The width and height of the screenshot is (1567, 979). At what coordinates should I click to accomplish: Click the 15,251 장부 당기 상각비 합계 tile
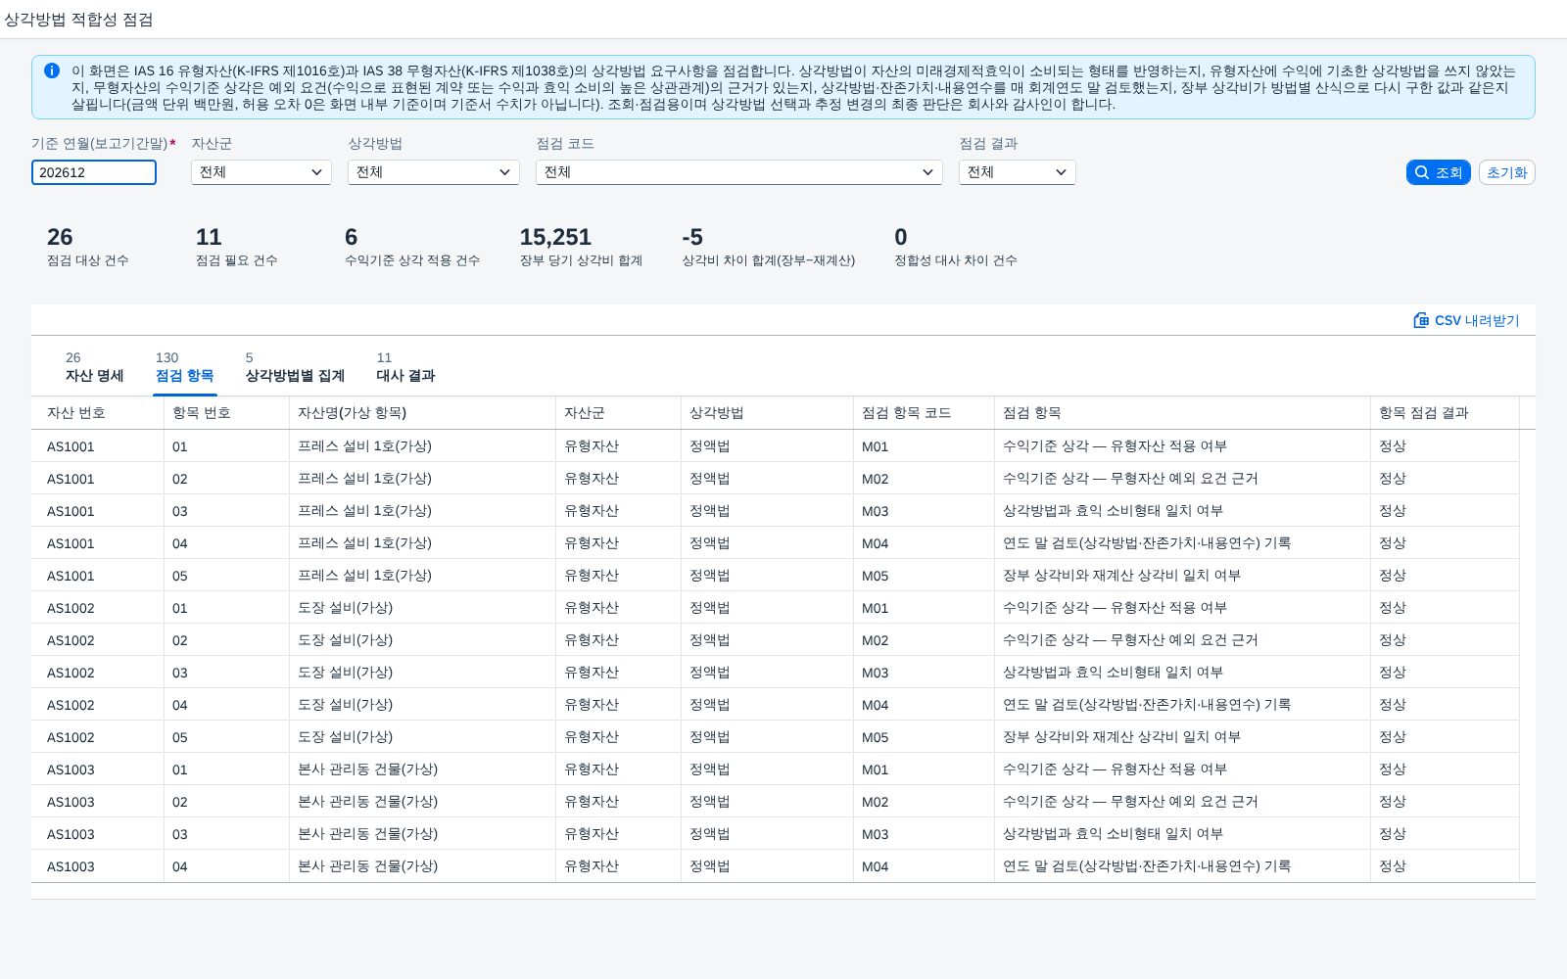581,247
